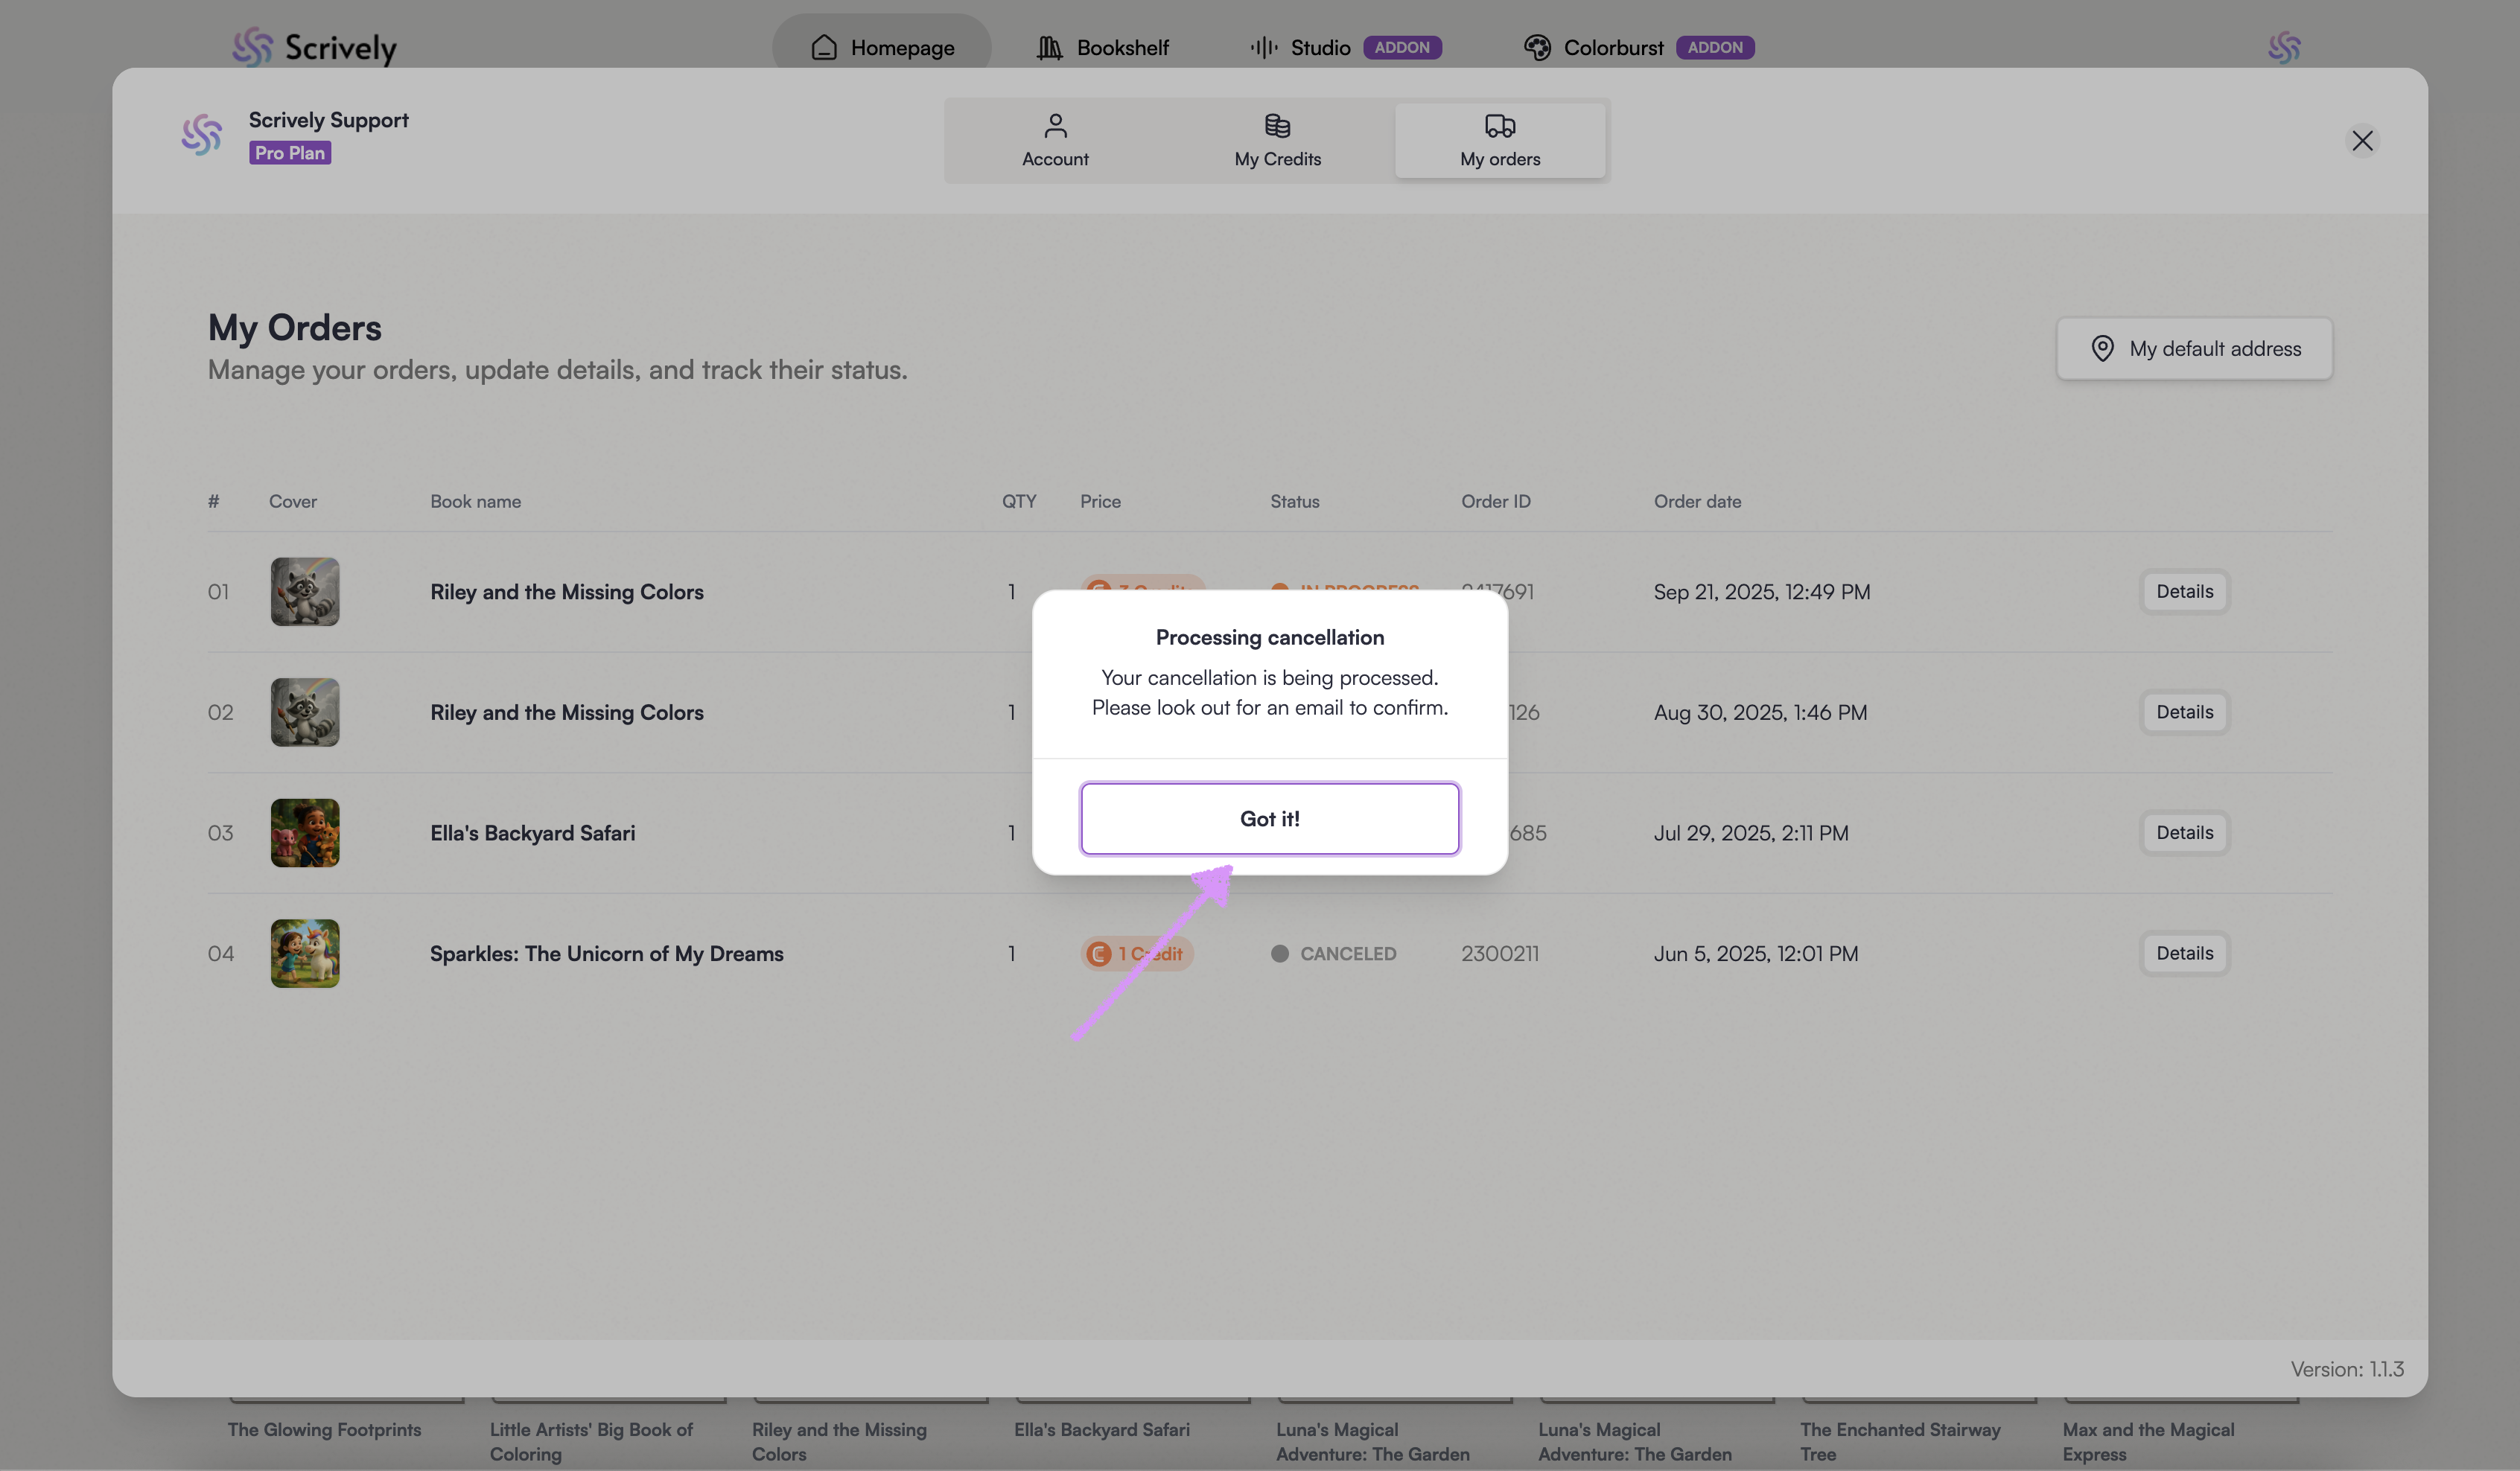This screenshot has height=1471, width=2520.
Task: Switch to My Credits tab
Action: click(1277, 141)
